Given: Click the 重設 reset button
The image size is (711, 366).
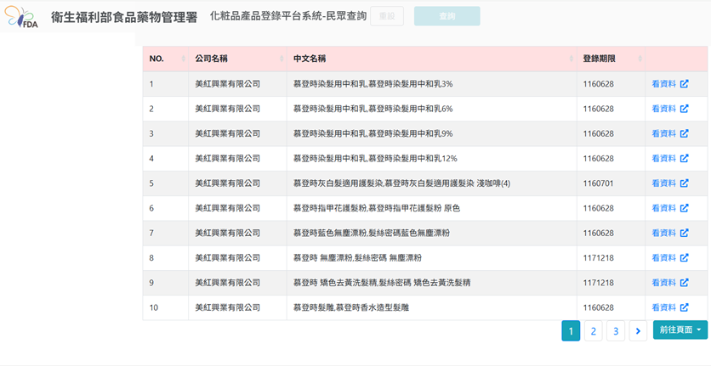Looking at the screenshot, I should pyautogui.click(x=387, y=16).
